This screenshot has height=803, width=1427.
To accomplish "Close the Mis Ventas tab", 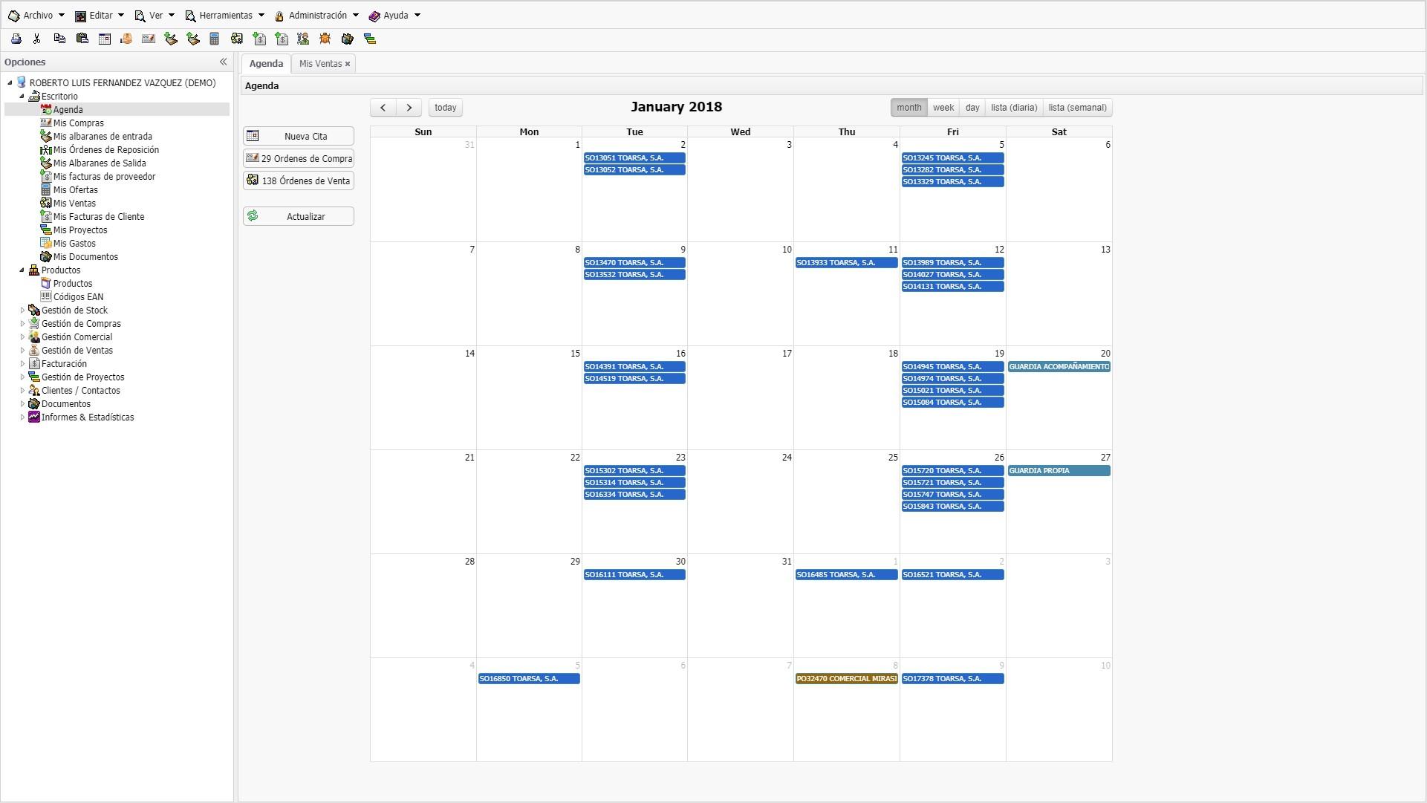I will pyautogui.click(x=347, y=65).
